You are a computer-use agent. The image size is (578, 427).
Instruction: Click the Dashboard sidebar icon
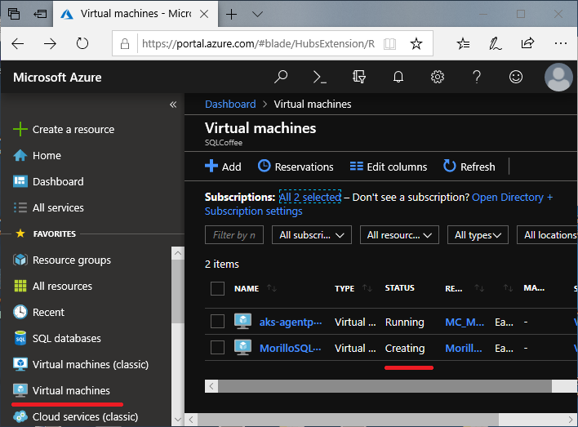(20, 181)
